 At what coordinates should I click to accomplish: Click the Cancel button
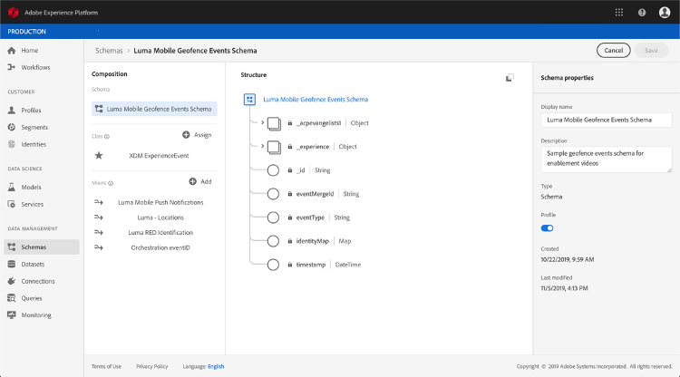(613, 50)
